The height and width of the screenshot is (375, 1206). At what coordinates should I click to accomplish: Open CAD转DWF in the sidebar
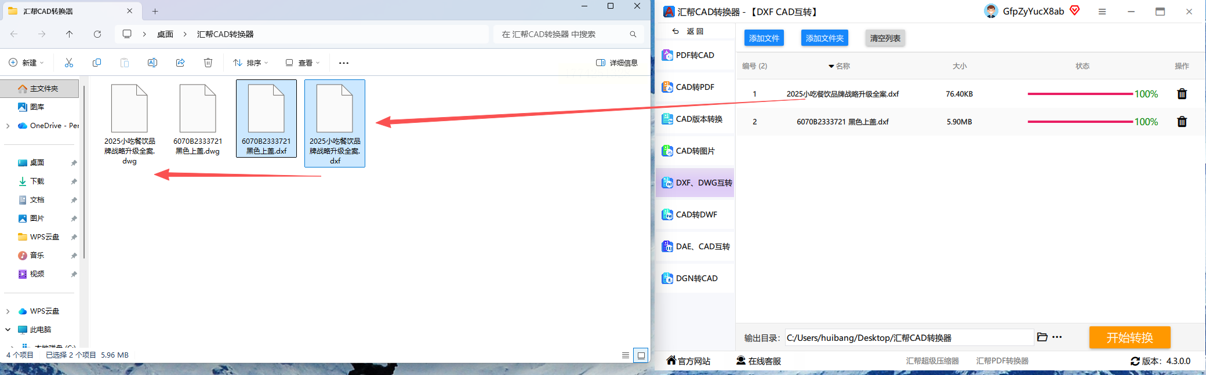695,214
